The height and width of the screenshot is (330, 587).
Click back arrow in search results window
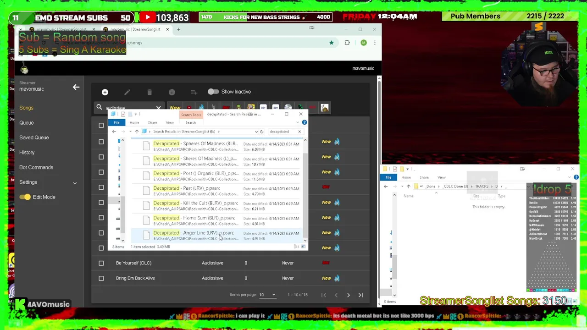tap(114, 132)
